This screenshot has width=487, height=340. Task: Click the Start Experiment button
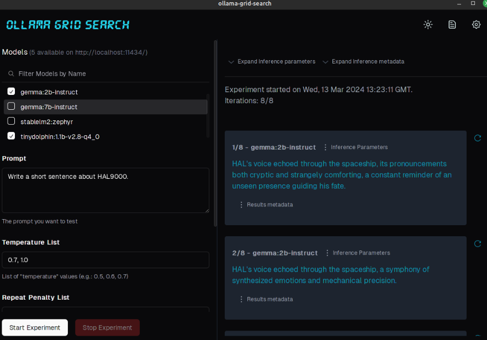coord(35,327)
